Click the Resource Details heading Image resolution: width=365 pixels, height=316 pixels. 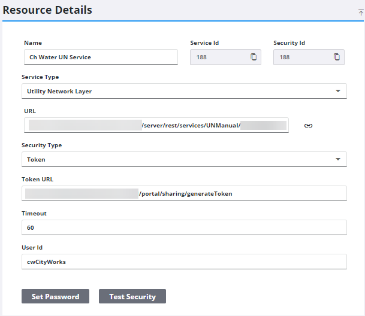pyautogui.click(x=48, y=10)
